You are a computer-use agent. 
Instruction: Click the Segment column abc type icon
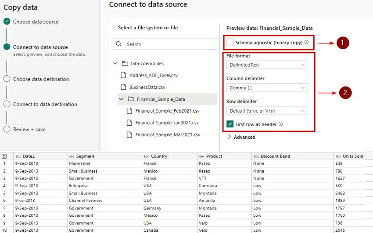pyautogui.click(x=72, y=156)
